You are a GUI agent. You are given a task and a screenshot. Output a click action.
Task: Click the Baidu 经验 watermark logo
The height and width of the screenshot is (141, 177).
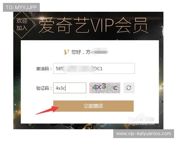click(x=141, y=119)
